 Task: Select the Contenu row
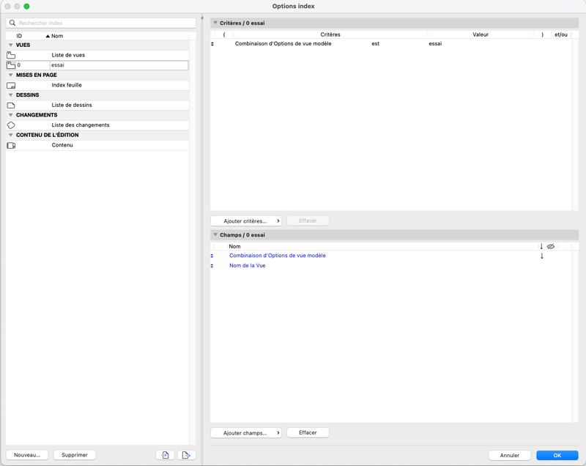pyautogui.click(x=97, y=145)
